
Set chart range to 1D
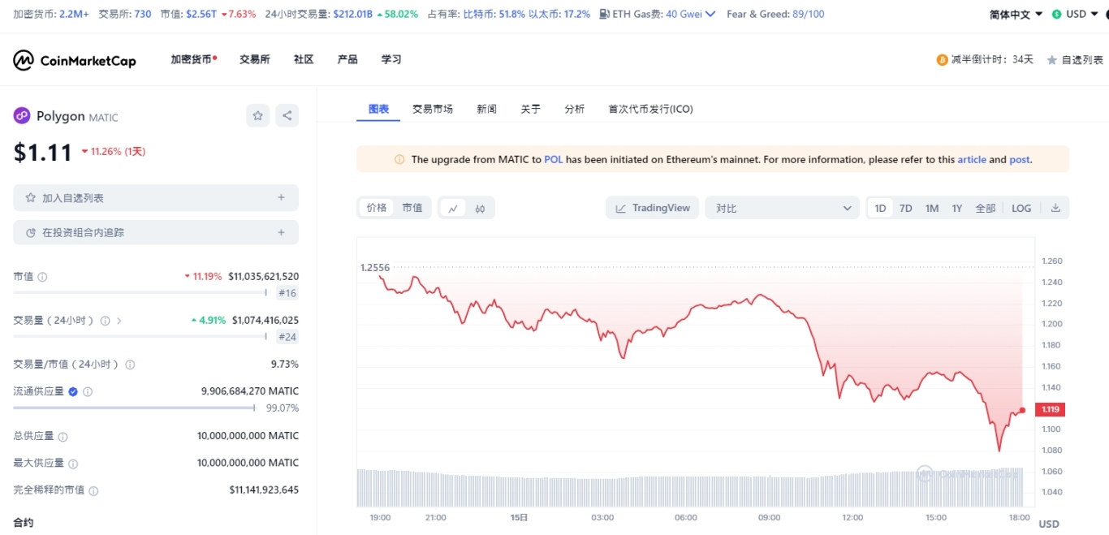tap(880, 209)
